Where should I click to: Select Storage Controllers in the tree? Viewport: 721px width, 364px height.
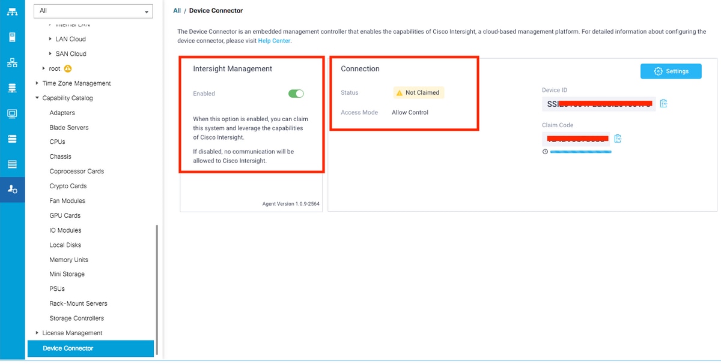77,318
